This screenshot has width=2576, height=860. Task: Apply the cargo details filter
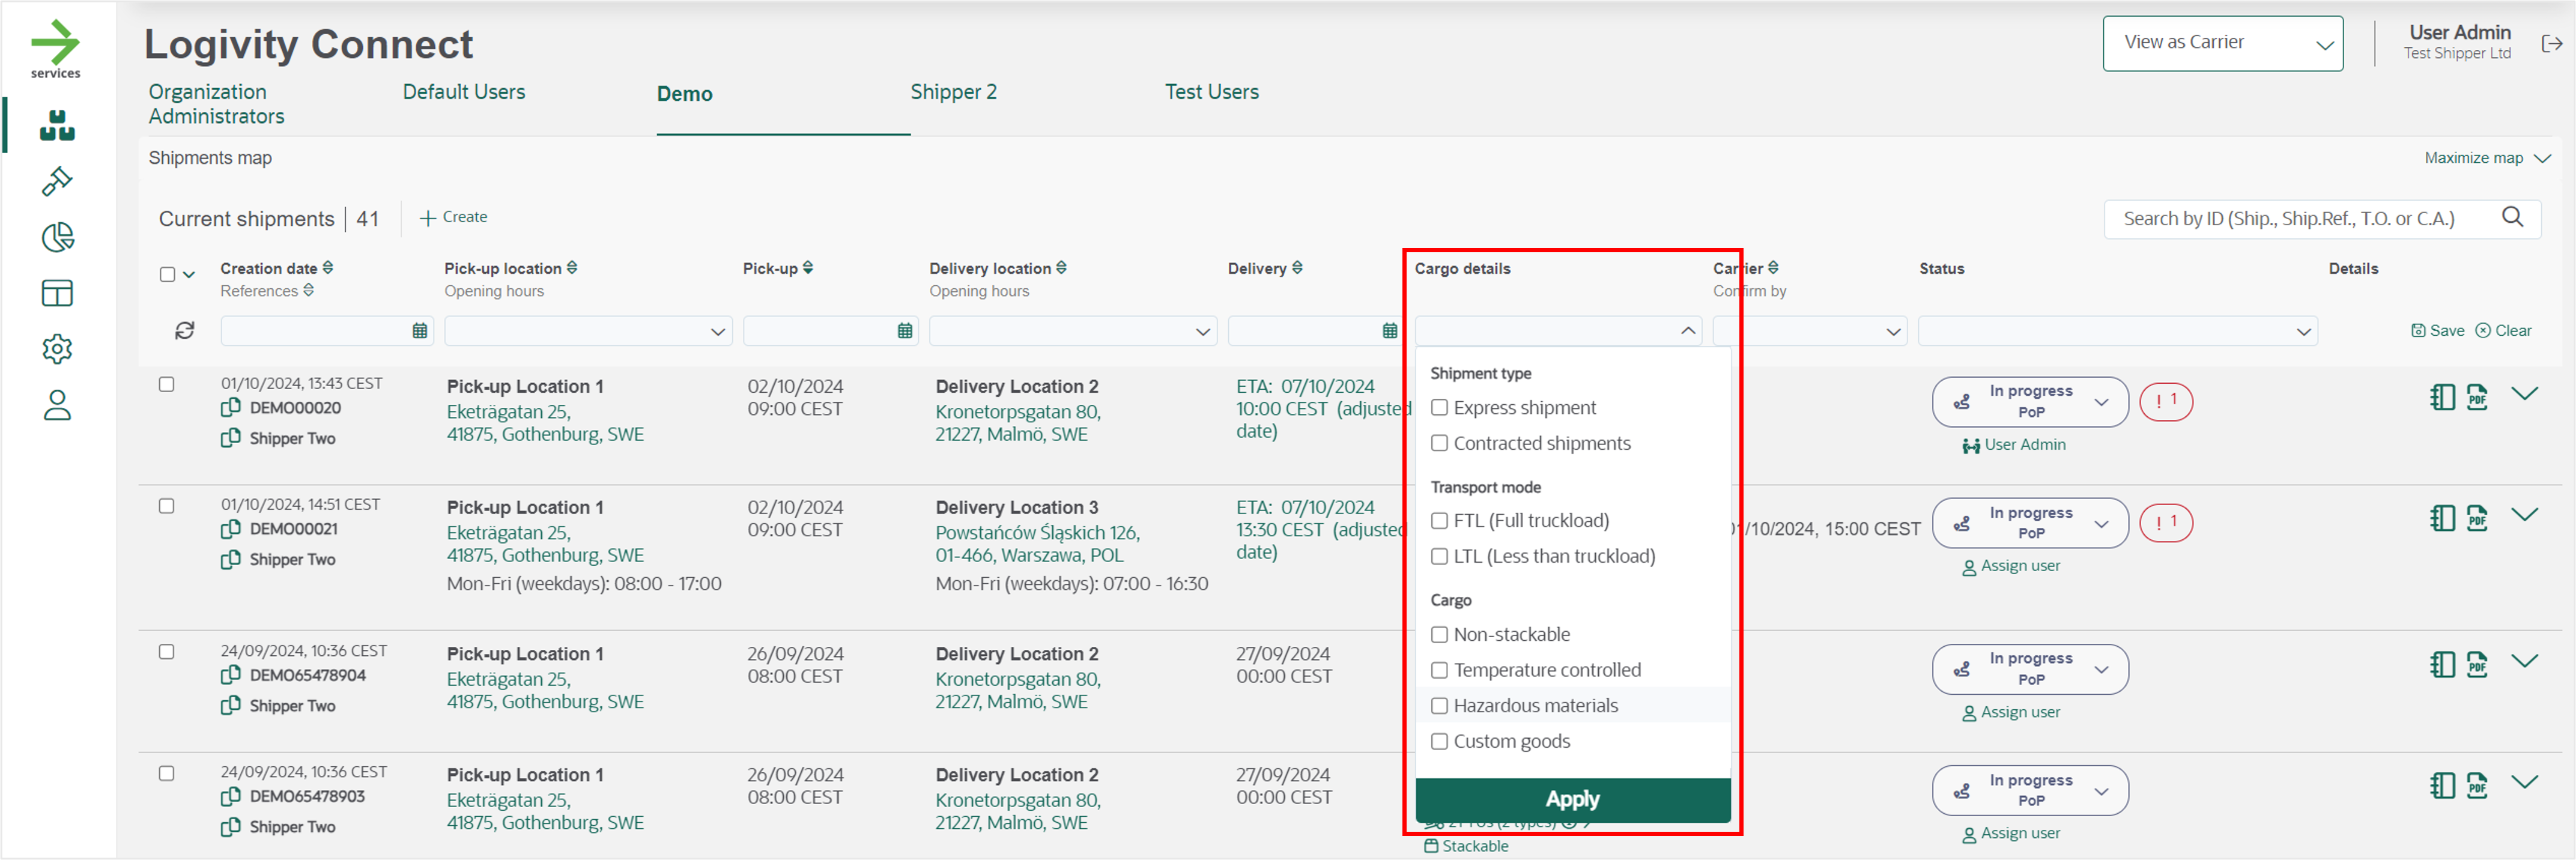click(x=1572, y=799)
